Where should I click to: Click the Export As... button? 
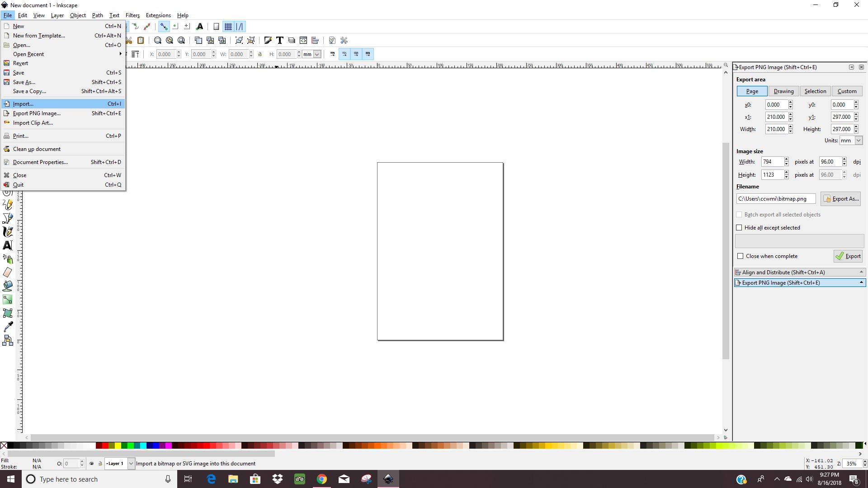pos(840,199)
